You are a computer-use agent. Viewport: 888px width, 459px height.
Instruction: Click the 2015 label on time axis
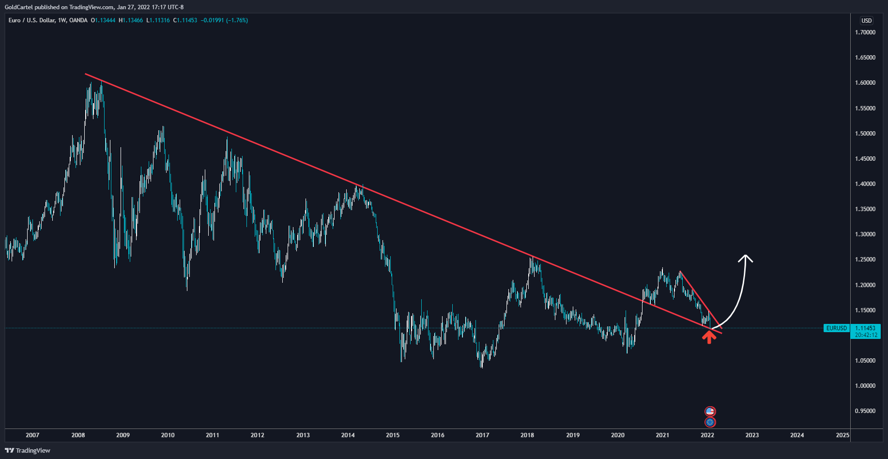coord(393,435)
